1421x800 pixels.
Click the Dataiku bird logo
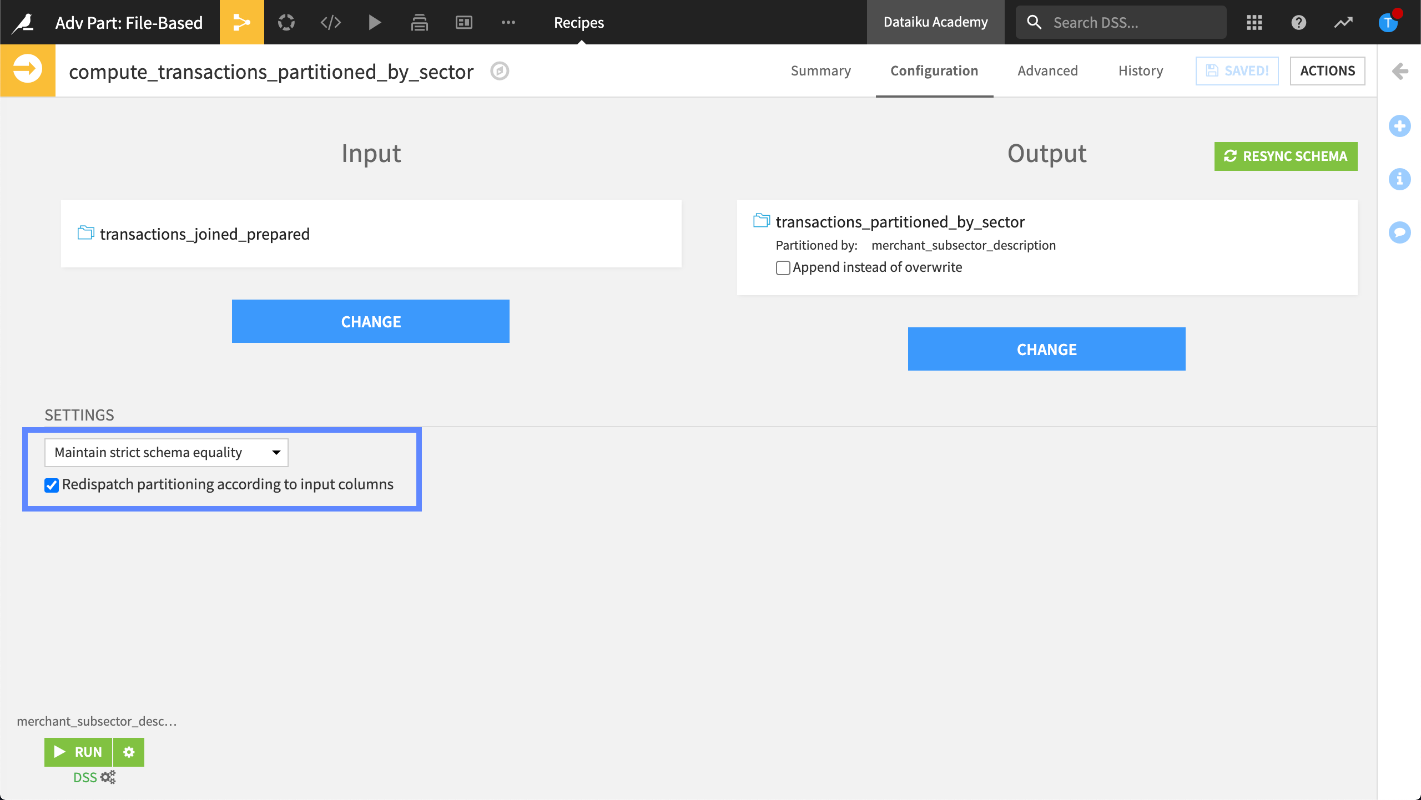(23, 22)
